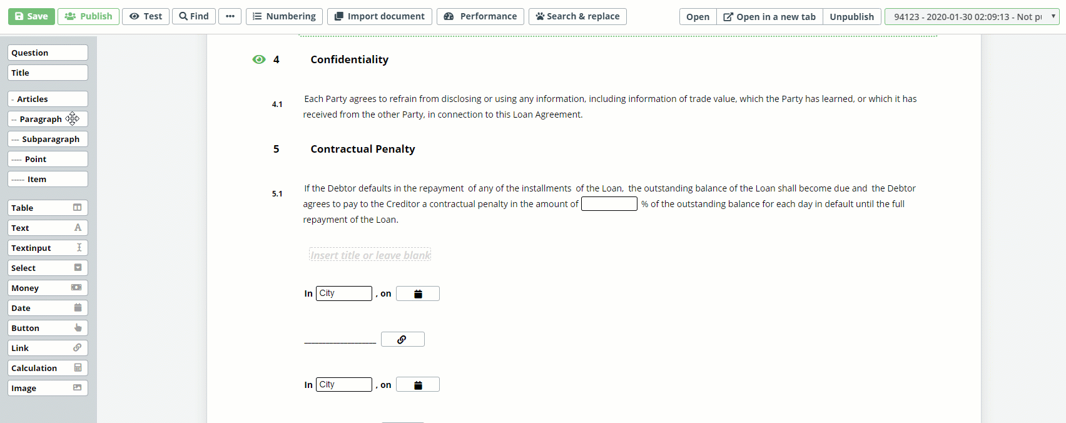Insert an Image element from the sidebar
The height and width of the screenshot is (423, 1066).
pyautogui.click(x=48, y=388)
